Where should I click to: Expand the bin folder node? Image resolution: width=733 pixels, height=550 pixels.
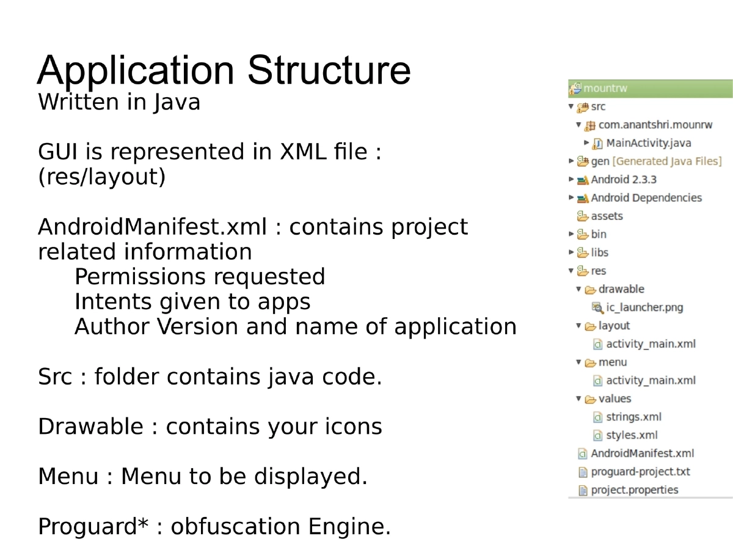(x=571, y=234)
